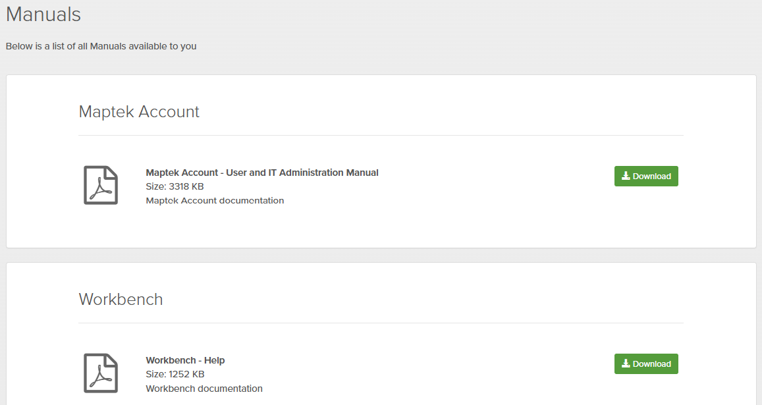Click the PDF icon for Maptek Account manual
762x405 pixels.
click(100, 185)
